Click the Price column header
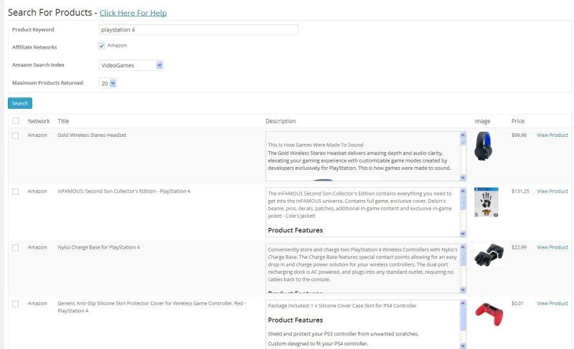This screenshot has width=574, height=349. tap(518, 121)
